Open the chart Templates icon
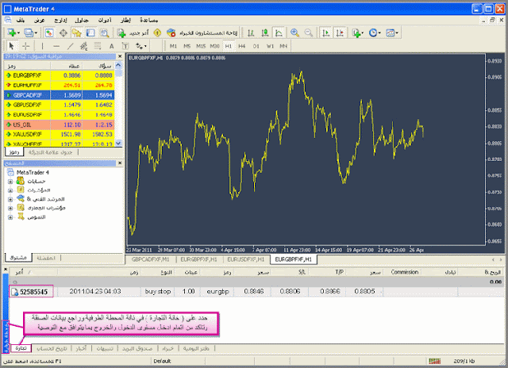This screenshot has height=368, width=508. tap(391, 33)
